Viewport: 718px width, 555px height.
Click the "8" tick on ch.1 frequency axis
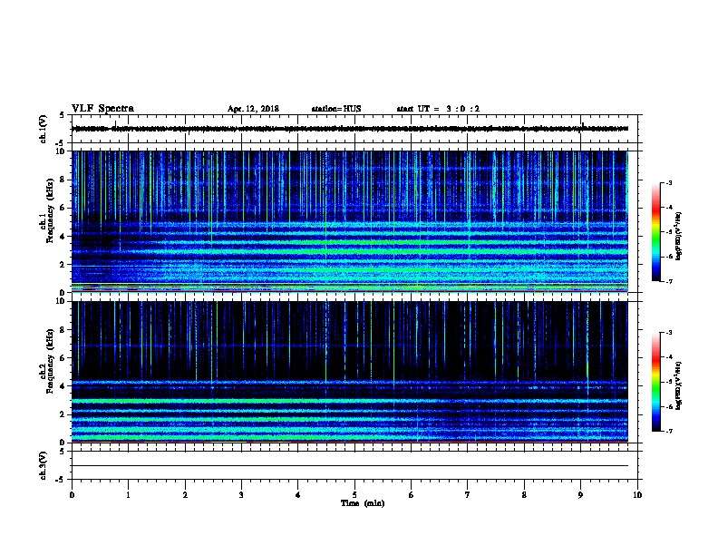64,180
